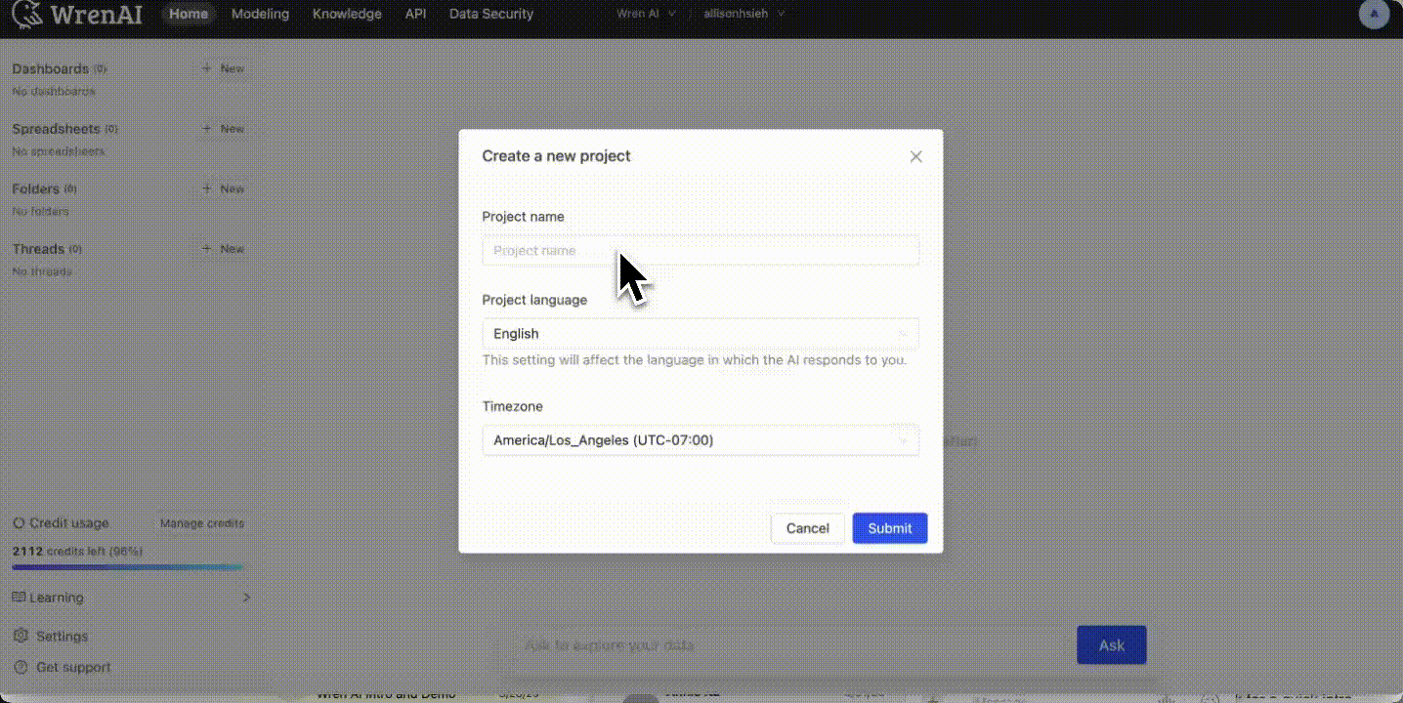The height and width of the screenshot is (703, 1403).
Task: Expand the allisonhsieh project selector
Action: [744, 15]
